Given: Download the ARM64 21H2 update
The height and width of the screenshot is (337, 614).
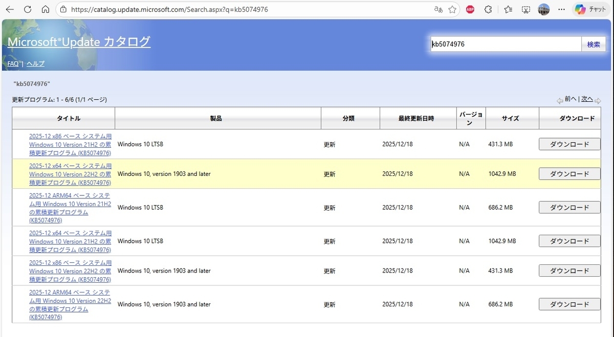Looking at the screenshot, I should (569, 208).
